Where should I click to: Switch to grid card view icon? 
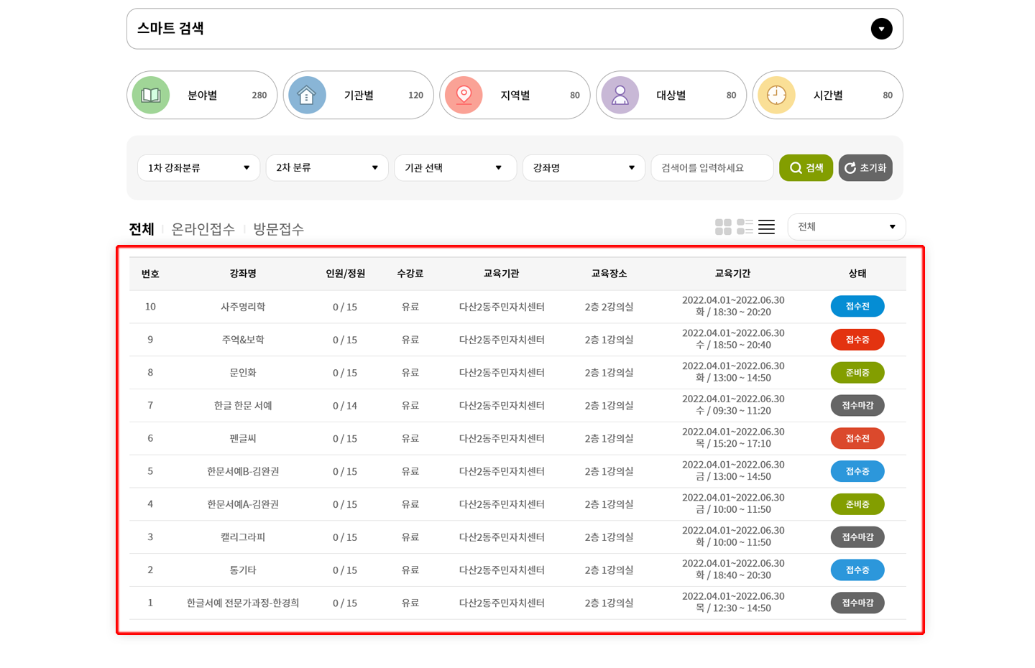click(x=723, y=227)
